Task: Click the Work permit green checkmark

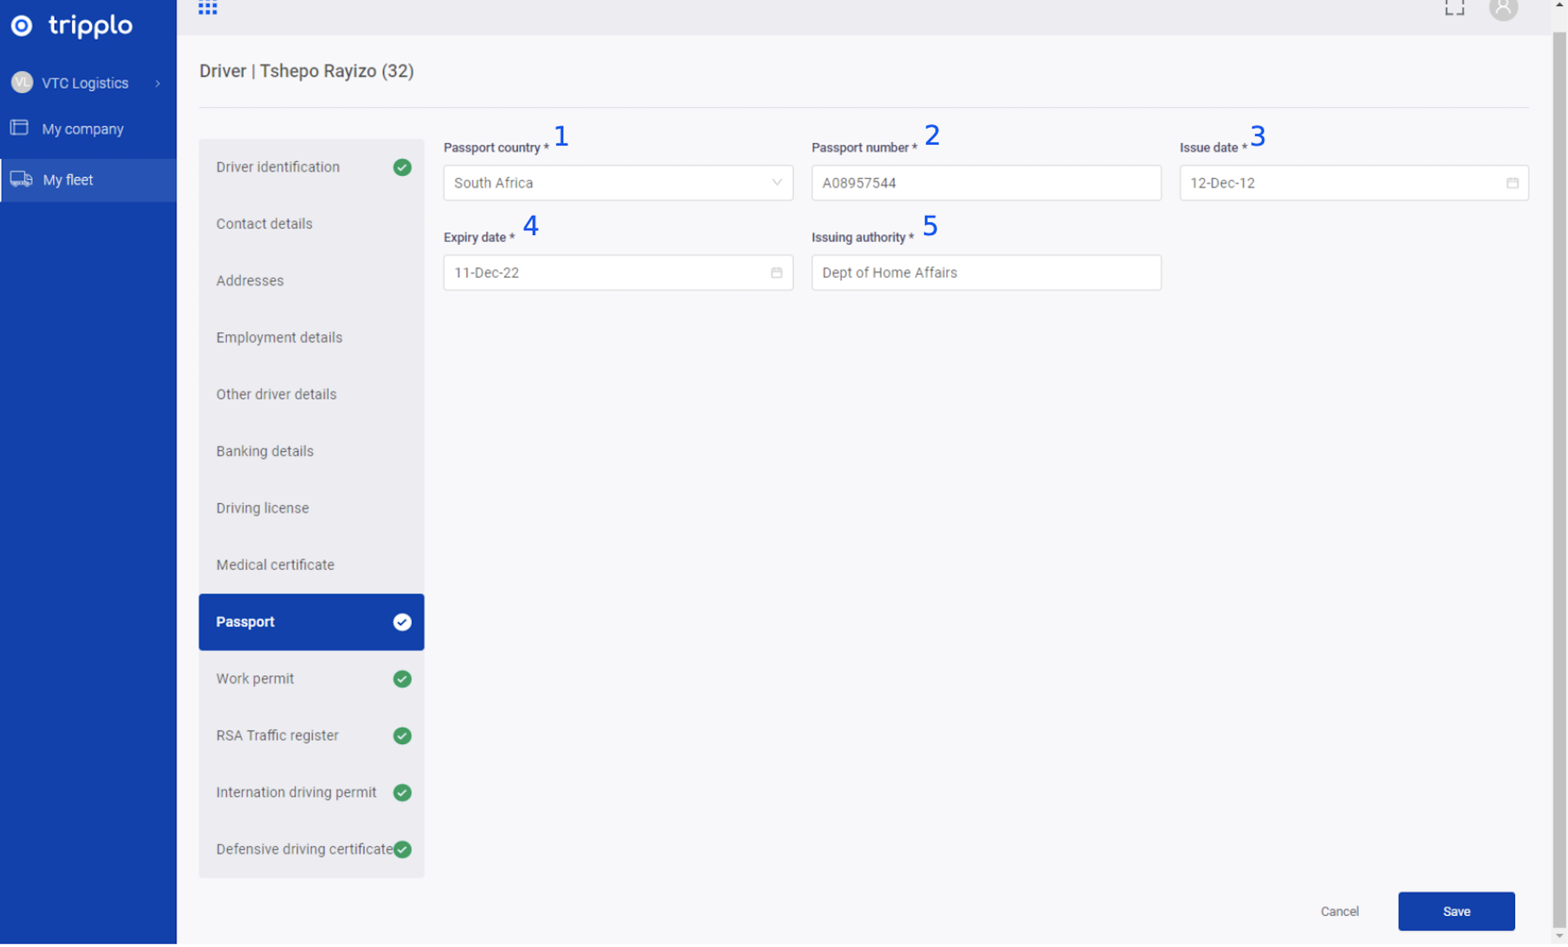Action: 402,679
